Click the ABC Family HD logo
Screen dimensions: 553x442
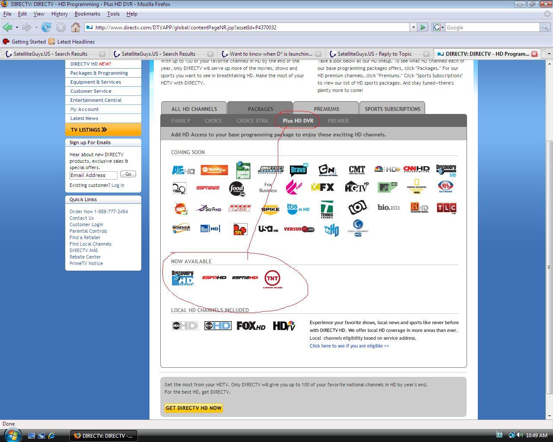click(214, 170)
